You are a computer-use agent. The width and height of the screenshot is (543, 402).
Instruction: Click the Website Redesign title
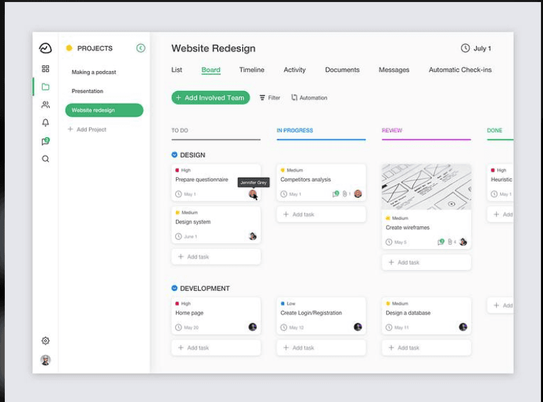coord(213,48)
